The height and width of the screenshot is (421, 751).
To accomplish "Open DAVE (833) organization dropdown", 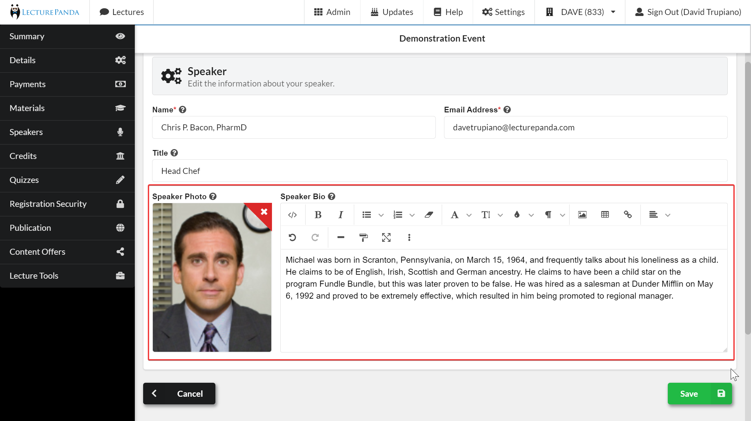I will pyautogui.click(x=580, y=12).
